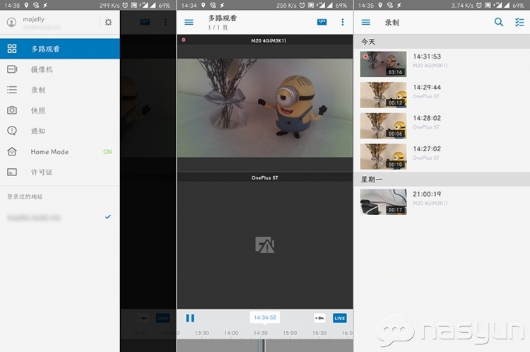Toggle Home Mode ON switch
Viewport: 530px width, 352px height.
107,152
